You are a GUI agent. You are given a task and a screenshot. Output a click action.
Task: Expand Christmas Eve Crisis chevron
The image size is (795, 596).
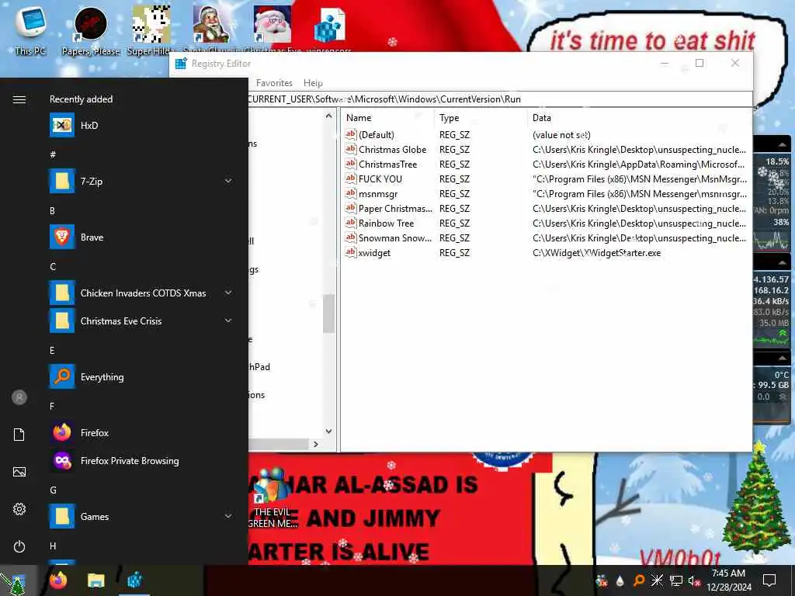228,321
